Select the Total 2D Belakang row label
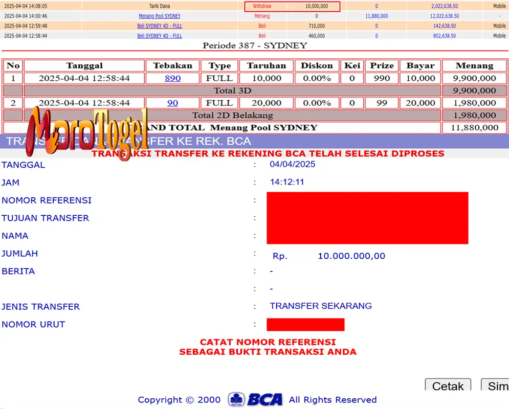The image size is (509, 409). (x=232, y=115)
